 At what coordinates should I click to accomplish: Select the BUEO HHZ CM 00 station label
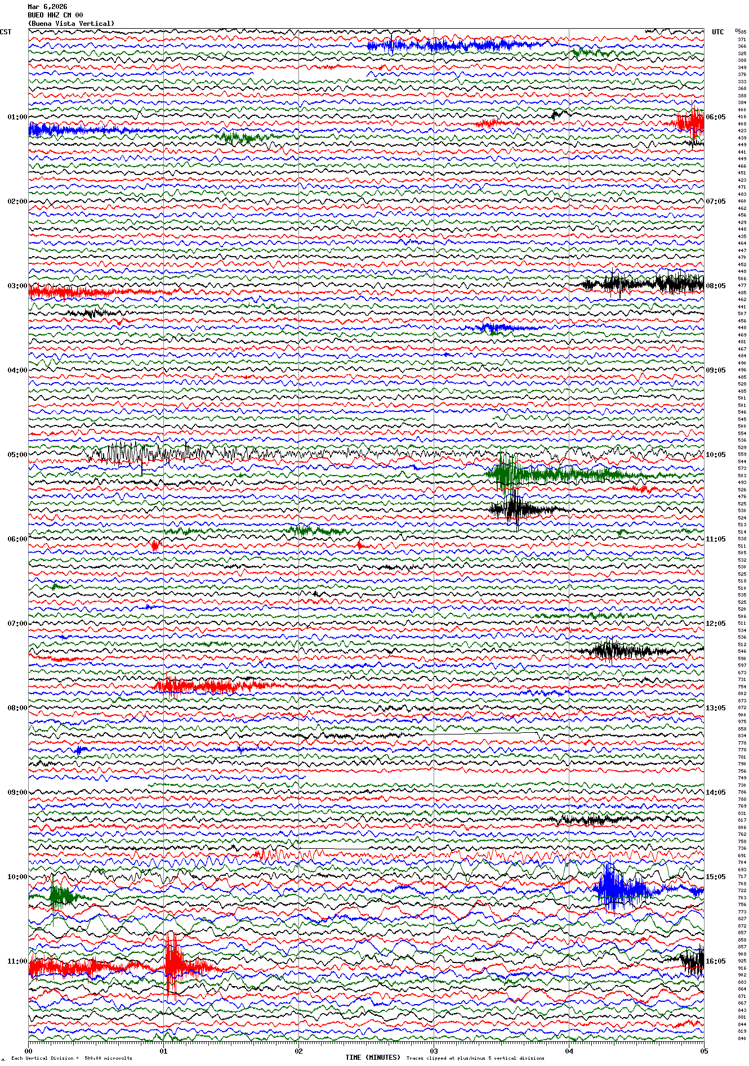coord(55,15)
